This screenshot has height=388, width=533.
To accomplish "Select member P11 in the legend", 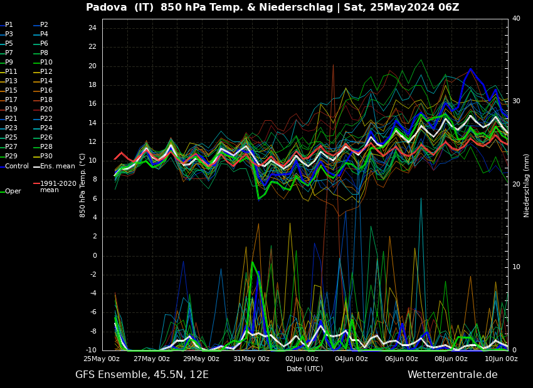I will point(11,71).
